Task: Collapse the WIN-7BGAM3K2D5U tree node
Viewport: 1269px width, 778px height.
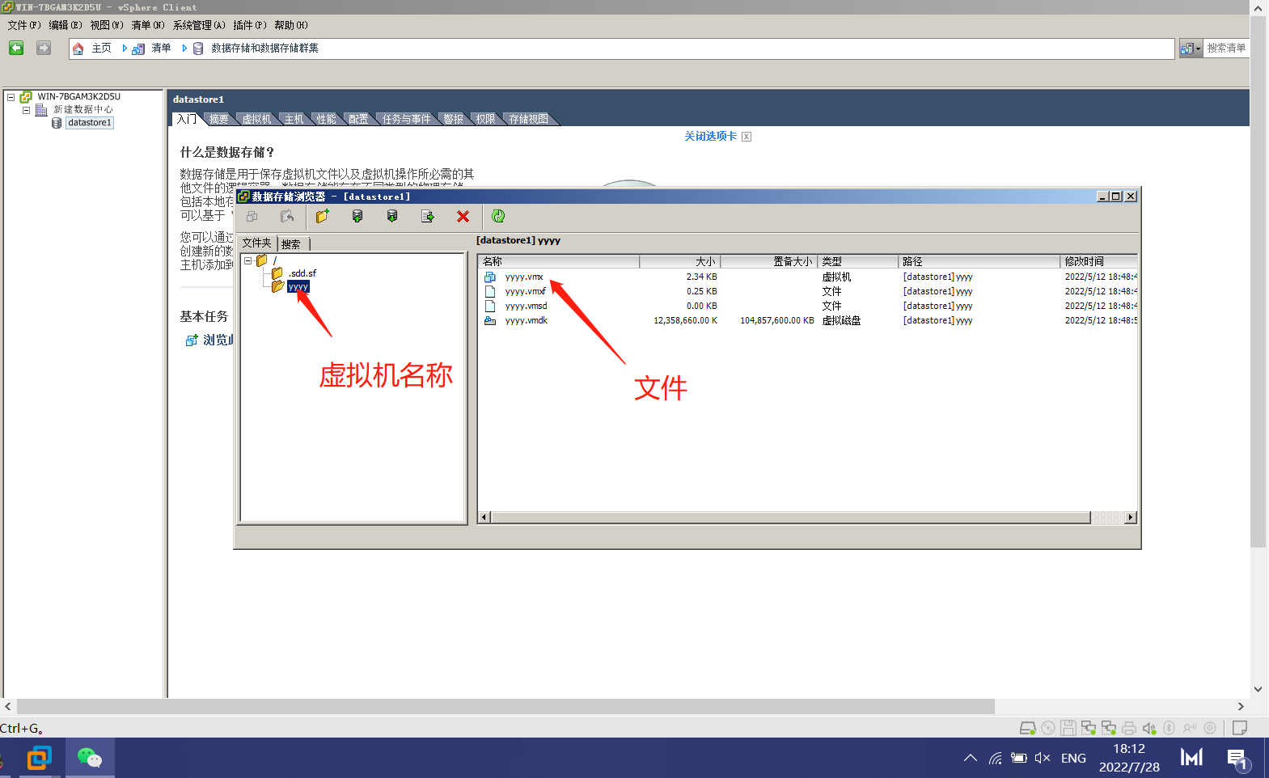Action: (11, 97)
